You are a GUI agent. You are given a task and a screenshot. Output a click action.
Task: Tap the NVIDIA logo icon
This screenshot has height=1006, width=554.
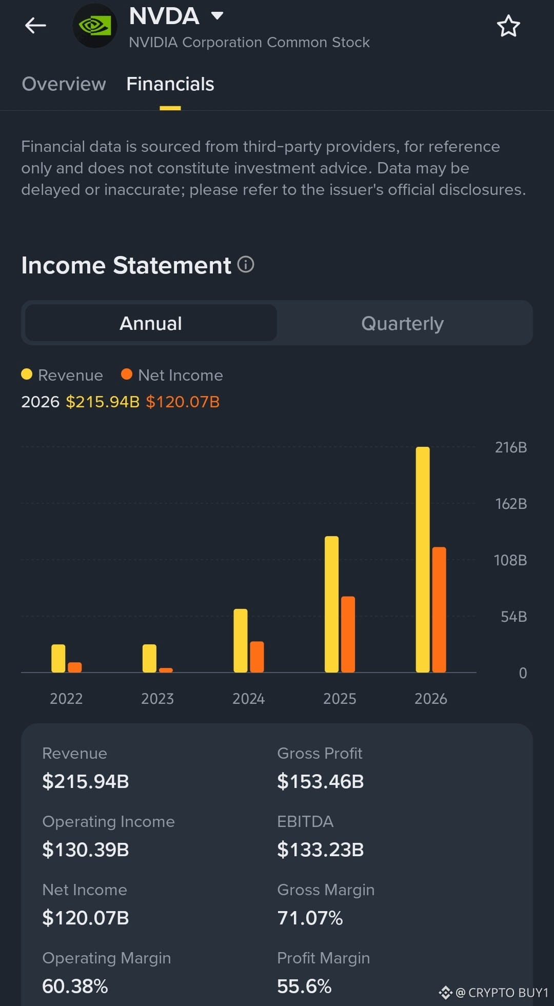pos(95,26)
